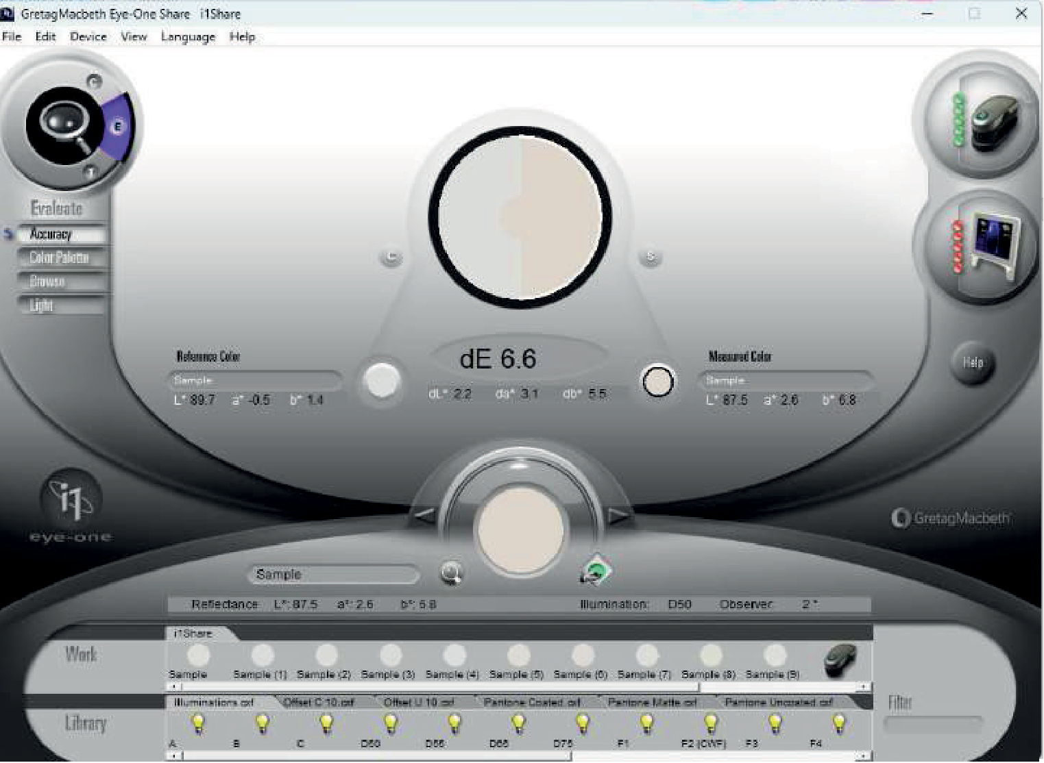Select the Sample (4) swatch

click(x=454, y=655)
